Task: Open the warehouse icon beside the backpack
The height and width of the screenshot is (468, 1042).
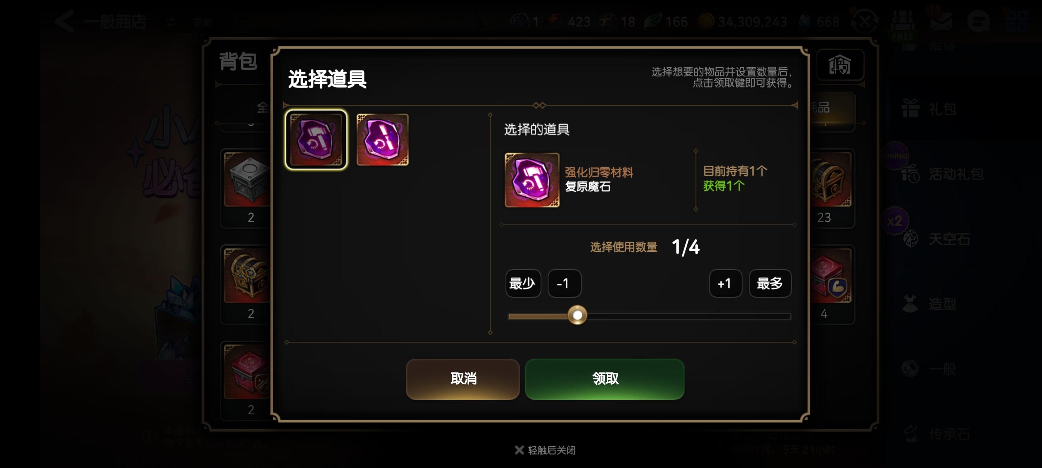Action: (x=840, y=64)
